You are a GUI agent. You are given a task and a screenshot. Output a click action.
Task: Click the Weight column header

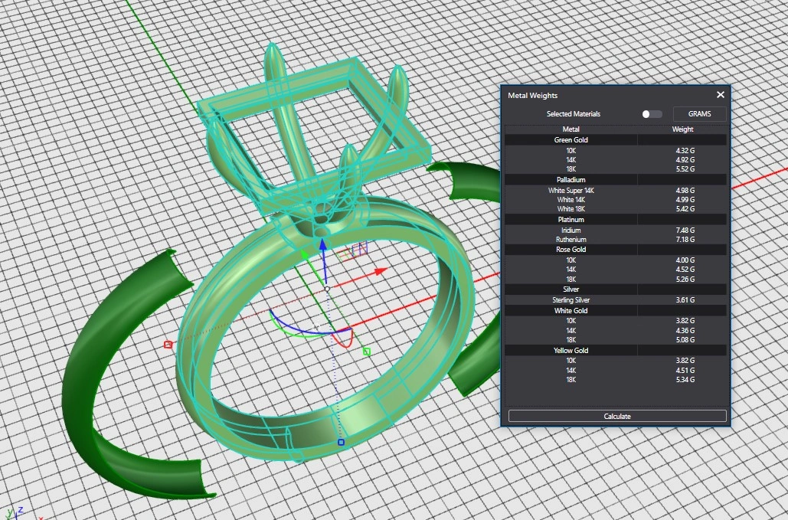(682, 129)
